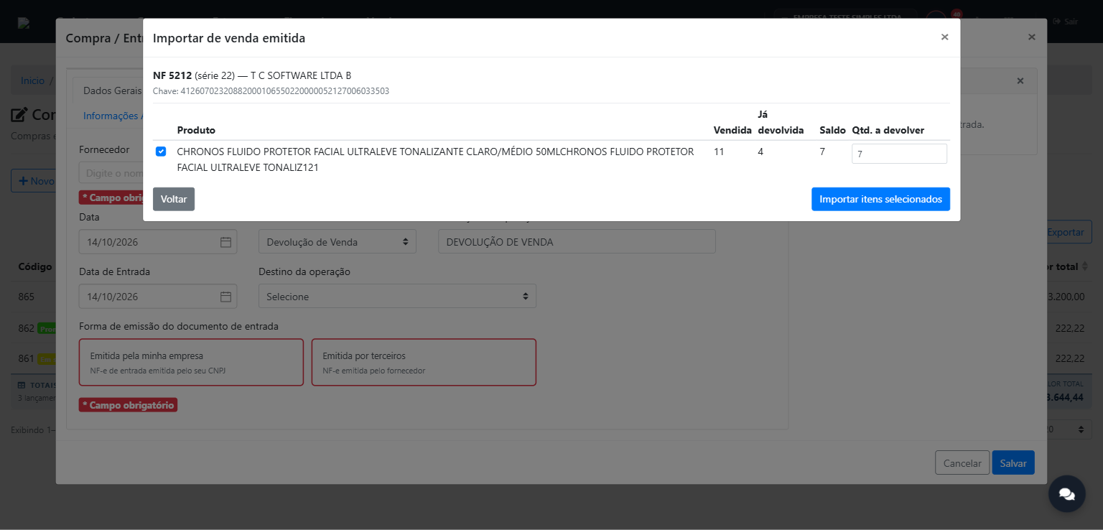This screenshot has height=530, width=1103.
Task: Click the Novo button in background page
Action: click(34, 180)
